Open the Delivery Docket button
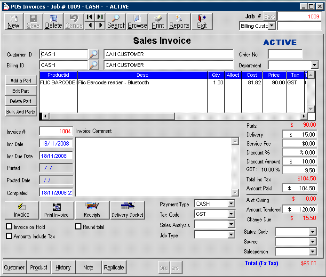This screenshot has height=277, width=326. coord(127,210)
